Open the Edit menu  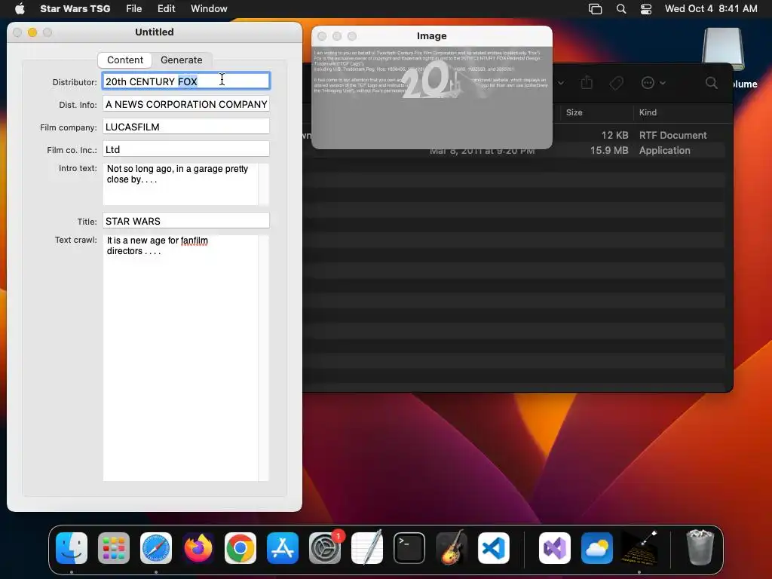pos(167,8)
